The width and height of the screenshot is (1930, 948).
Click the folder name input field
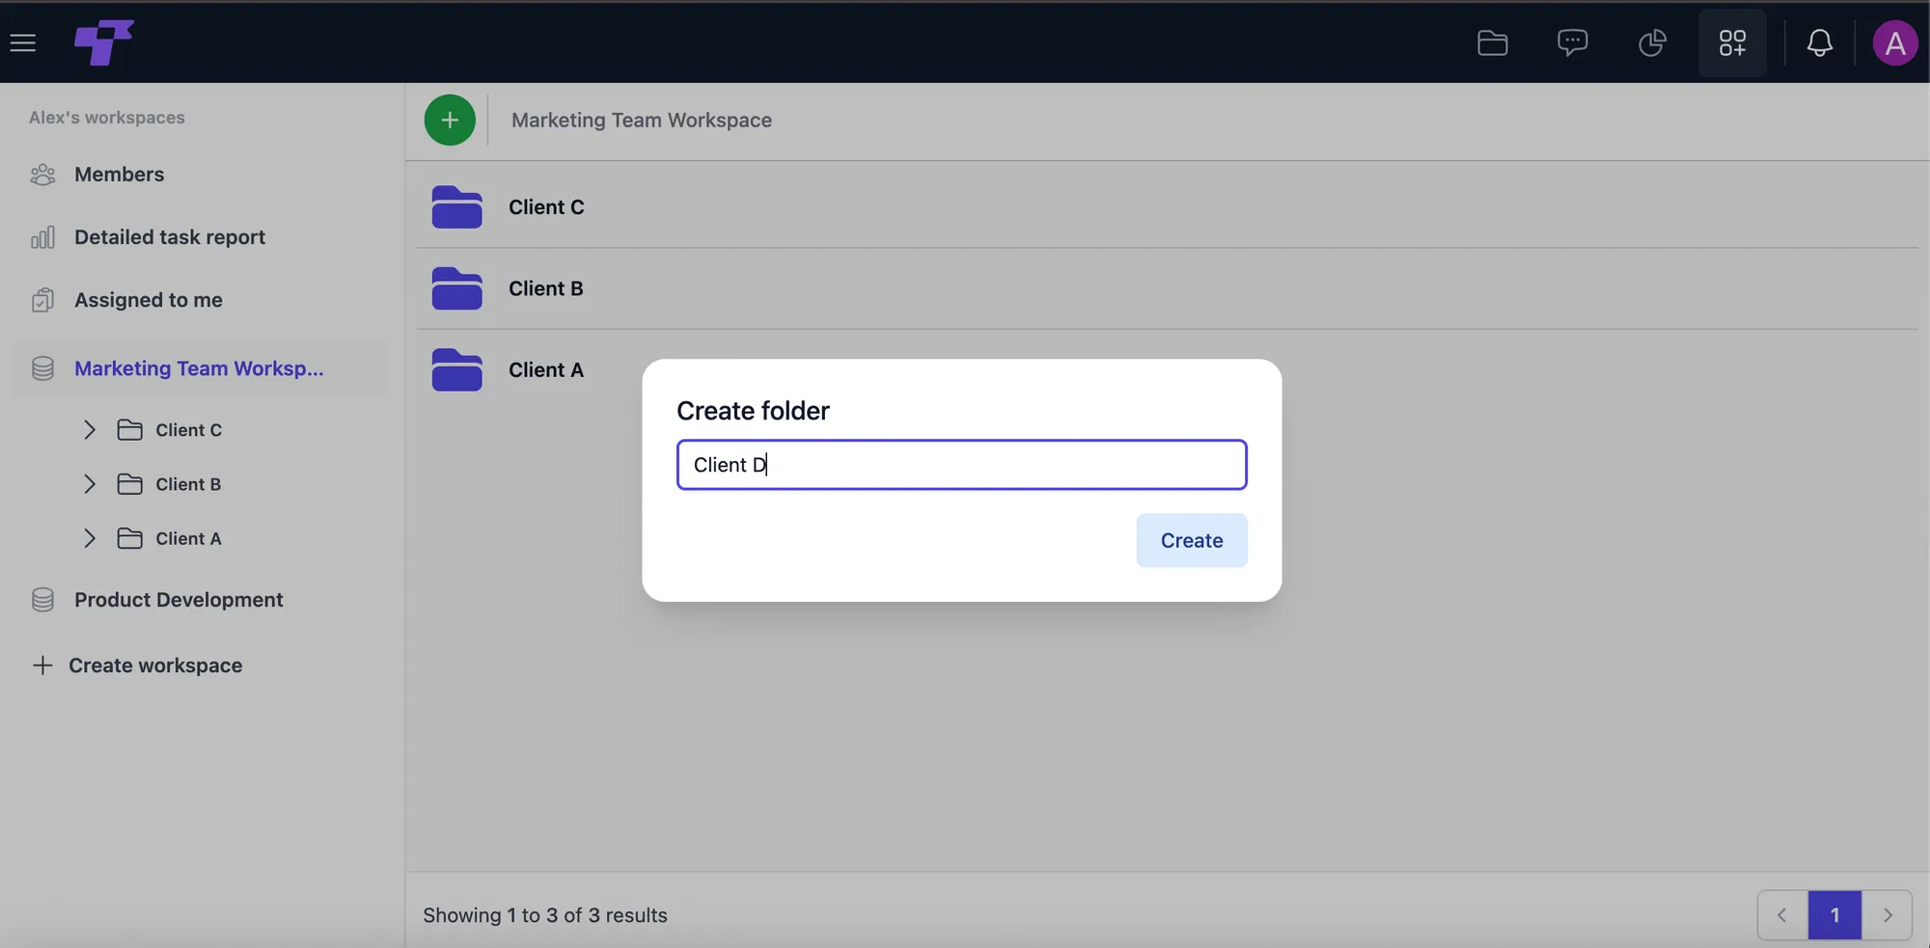point(962,465)
